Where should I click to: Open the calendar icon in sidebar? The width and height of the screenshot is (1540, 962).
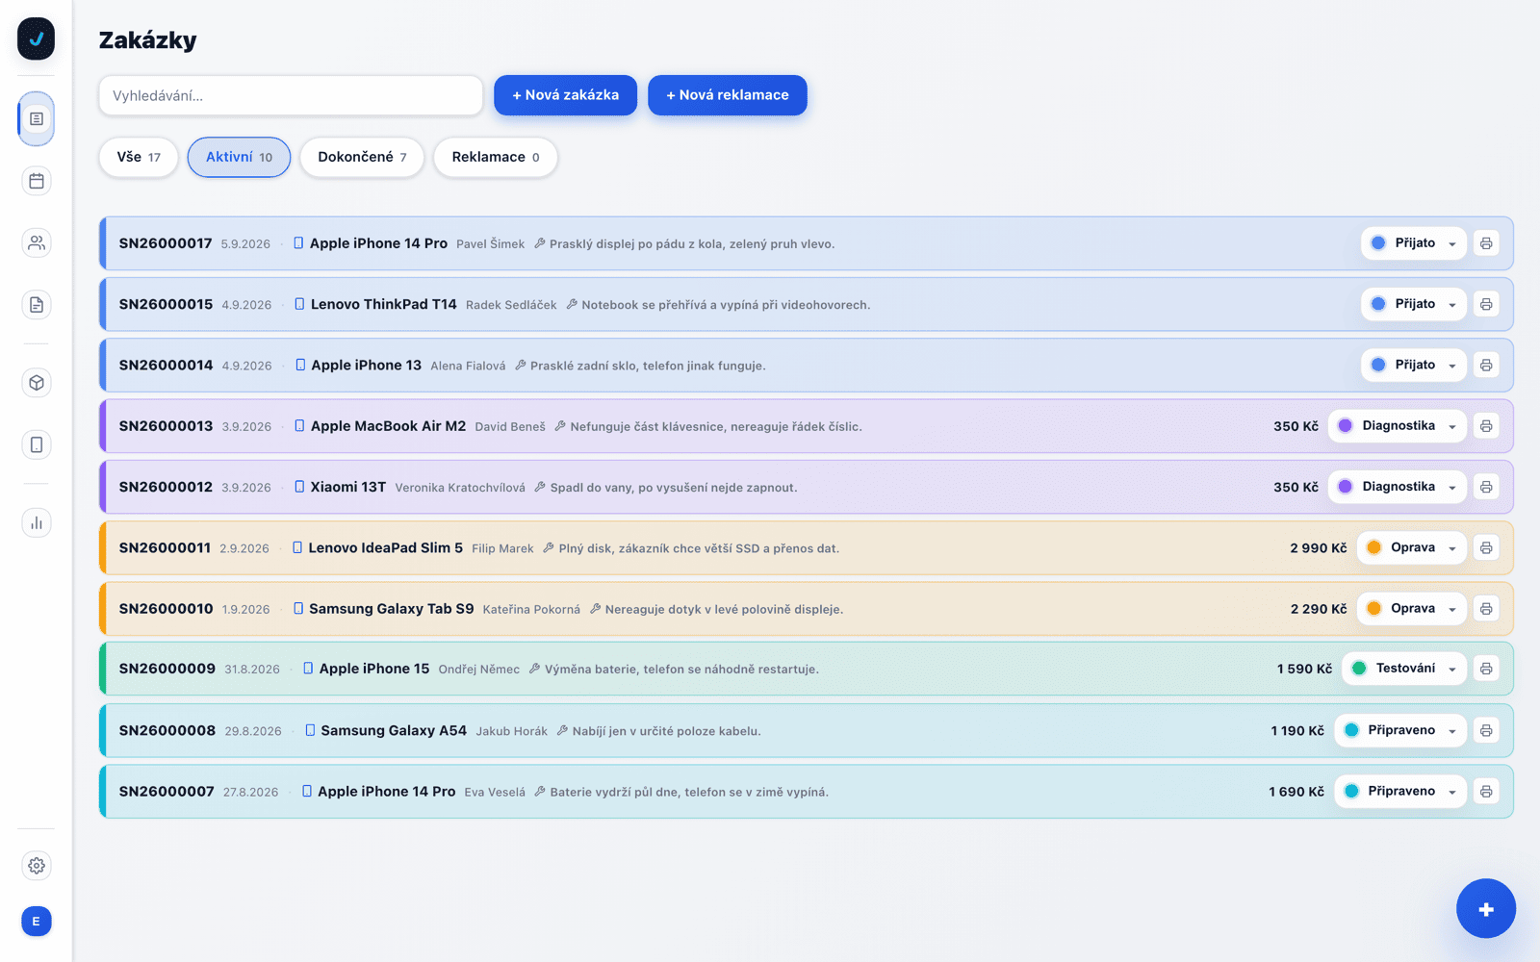[37, 181]
